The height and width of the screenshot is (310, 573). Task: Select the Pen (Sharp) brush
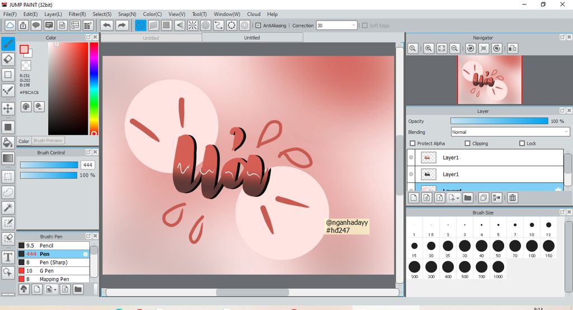pyautogui.click(x=54, y=262)
